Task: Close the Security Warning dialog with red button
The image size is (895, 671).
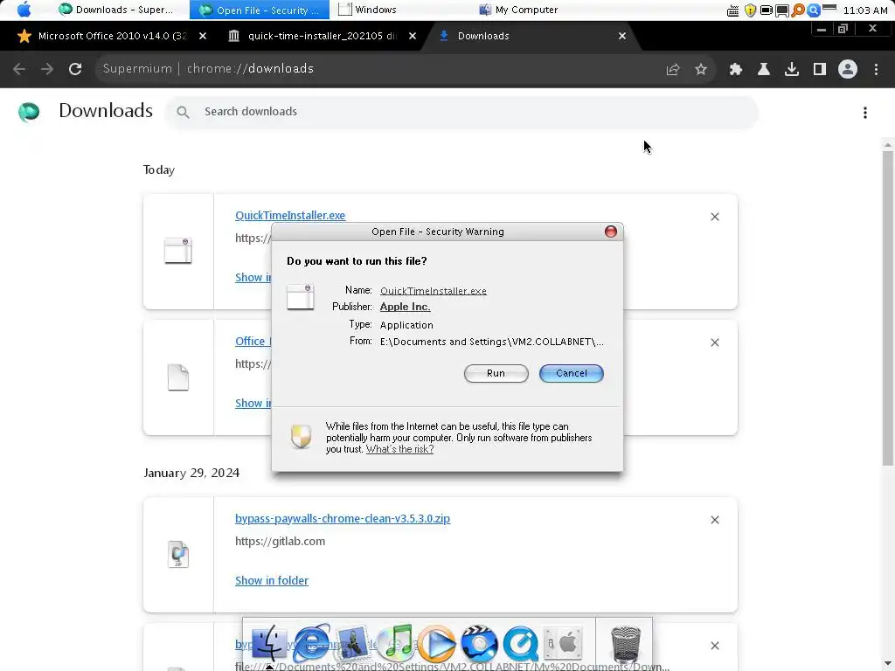Action: (x=610, y=231)
